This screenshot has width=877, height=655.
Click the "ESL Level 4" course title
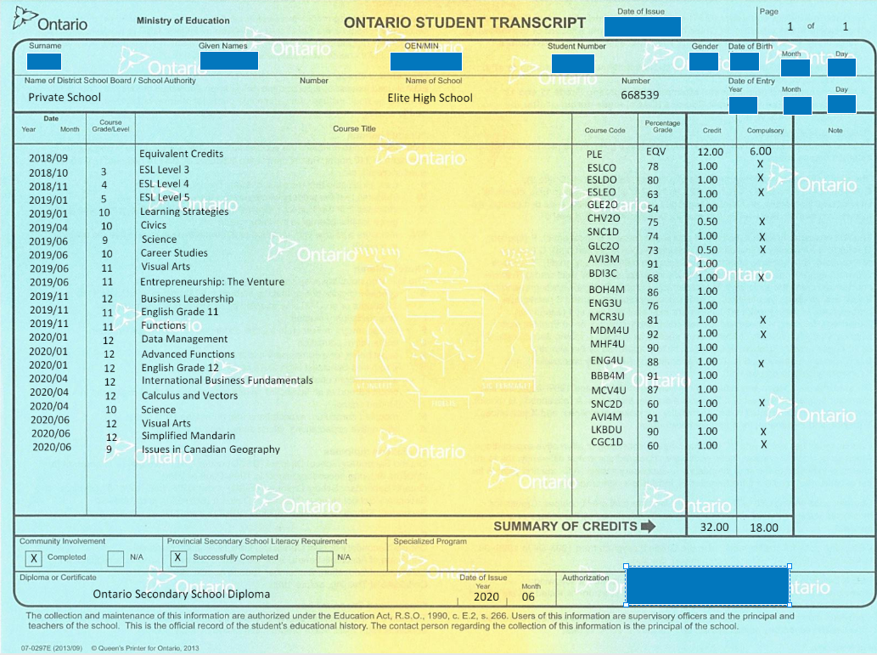165,184
